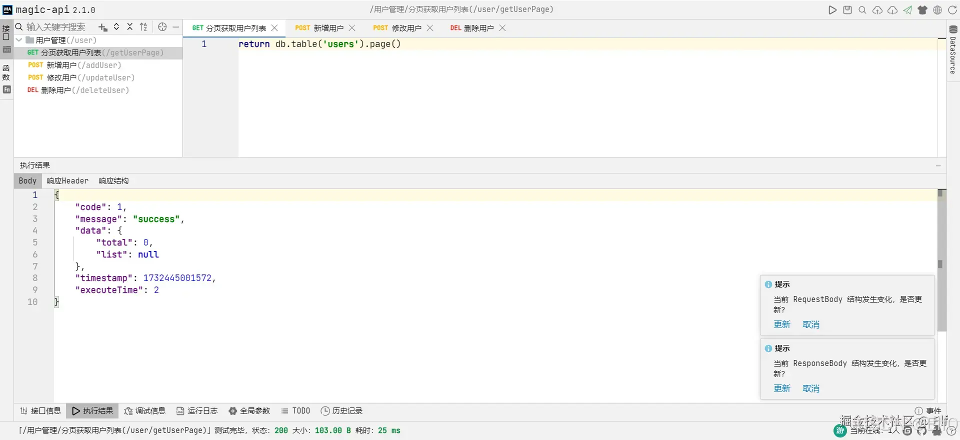960x440 pixels.
Task: Click the "data": { line in results
Action: click(98, 230)
